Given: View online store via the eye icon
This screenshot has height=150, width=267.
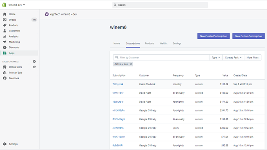Looking at the screenshot, I should (34, 67).
